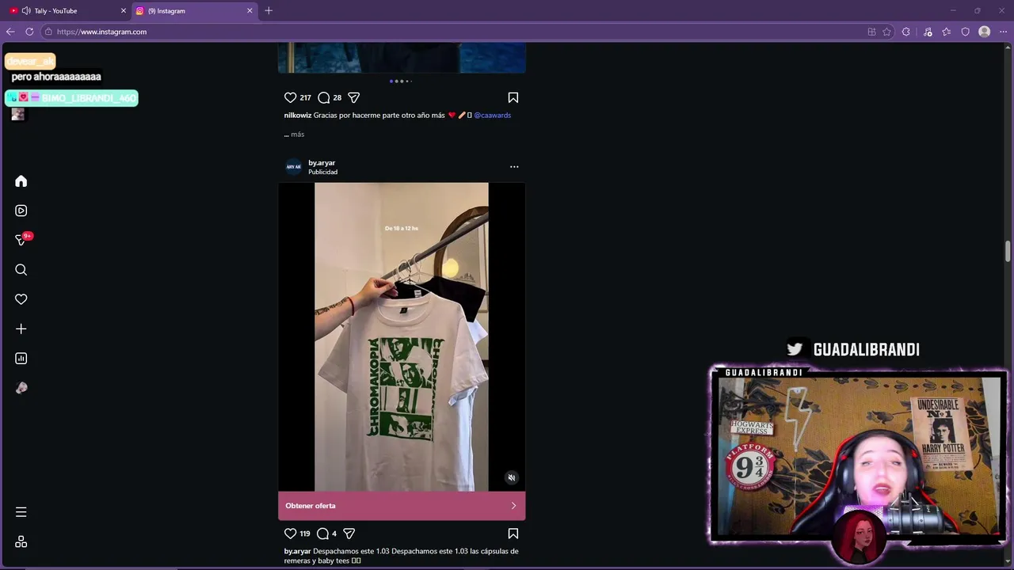
Task: Share the nilkowiz post
Action: tap(354, 97)
